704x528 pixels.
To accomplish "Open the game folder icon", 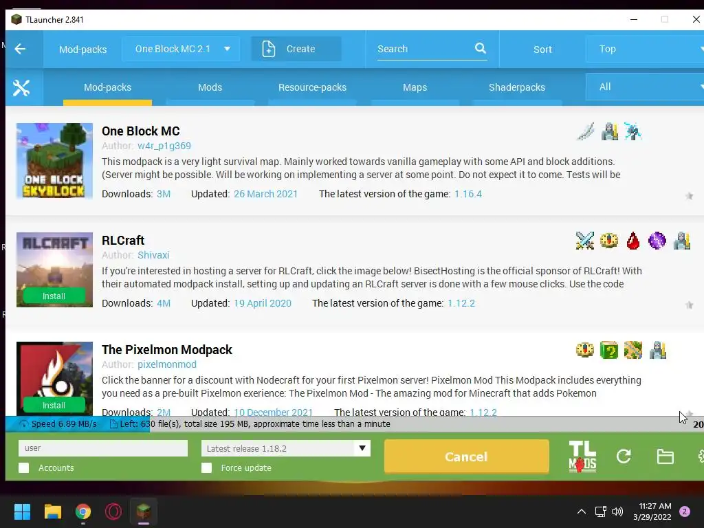I will click(x=665, y=456).
